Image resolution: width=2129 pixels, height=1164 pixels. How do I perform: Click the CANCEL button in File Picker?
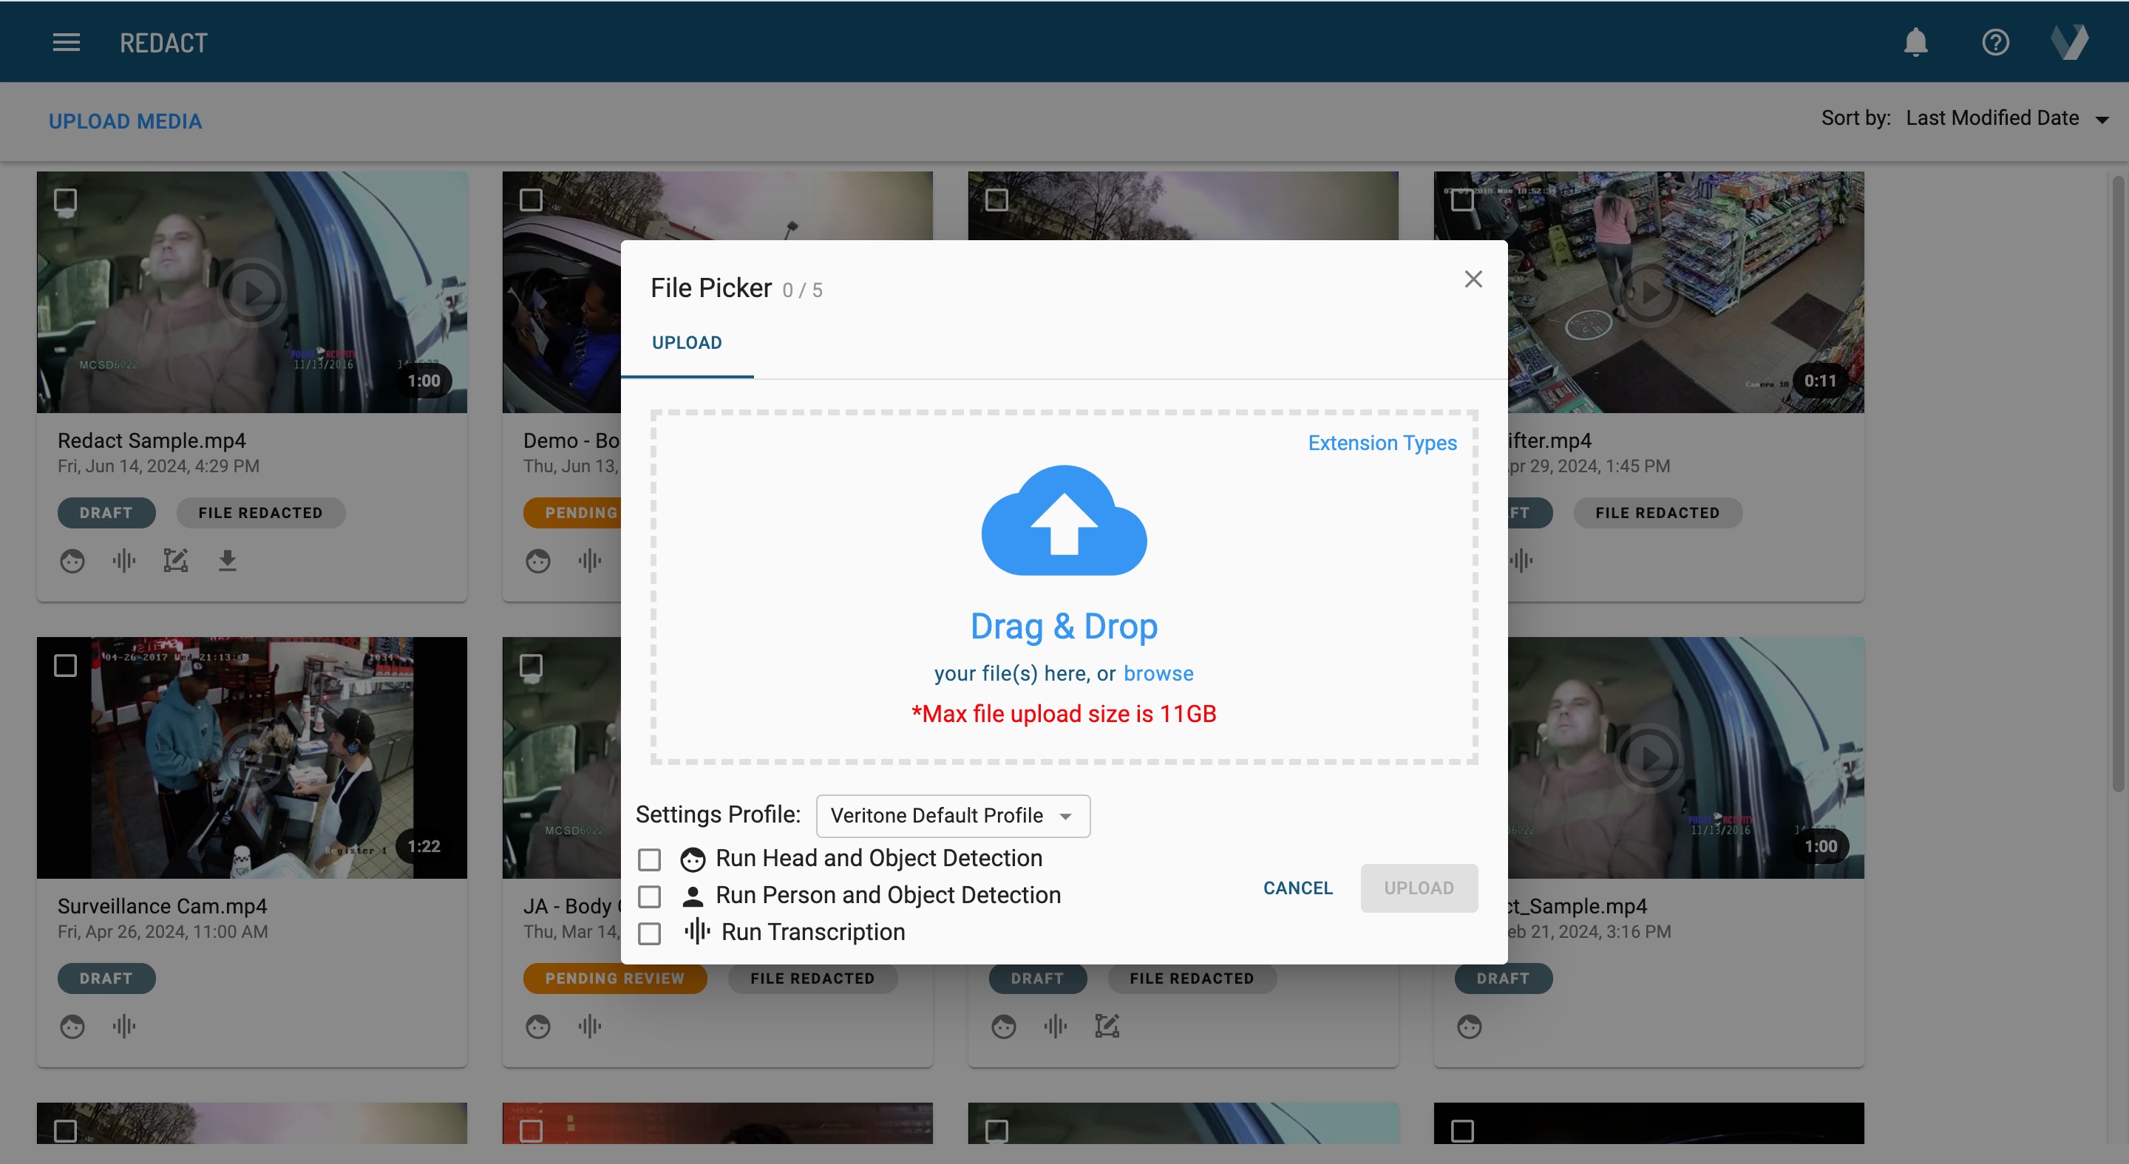click(x=1297, y=888)
